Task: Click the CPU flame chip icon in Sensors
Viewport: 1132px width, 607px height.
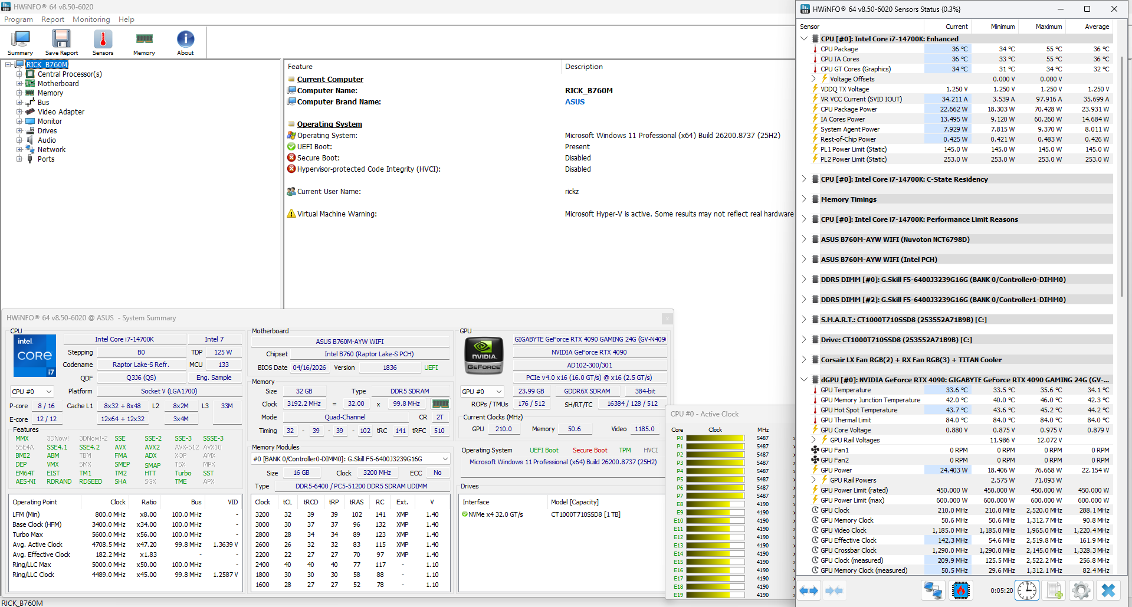Action: pyautogui.click(x=960, y=590)
